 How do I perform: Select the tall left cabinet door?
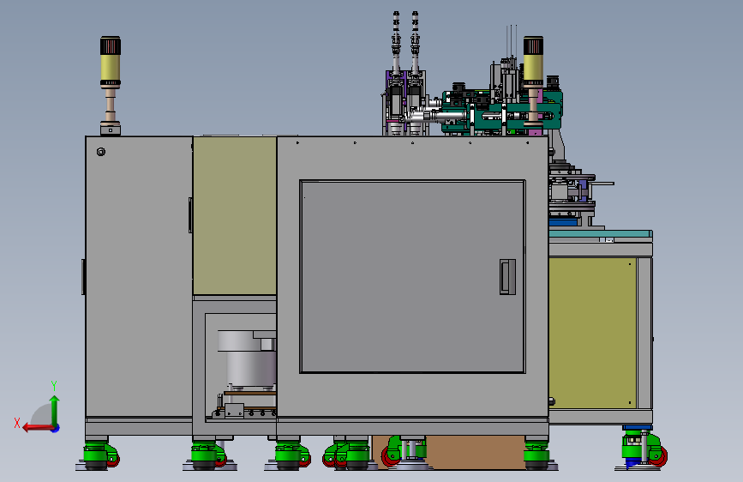[139, 276]
